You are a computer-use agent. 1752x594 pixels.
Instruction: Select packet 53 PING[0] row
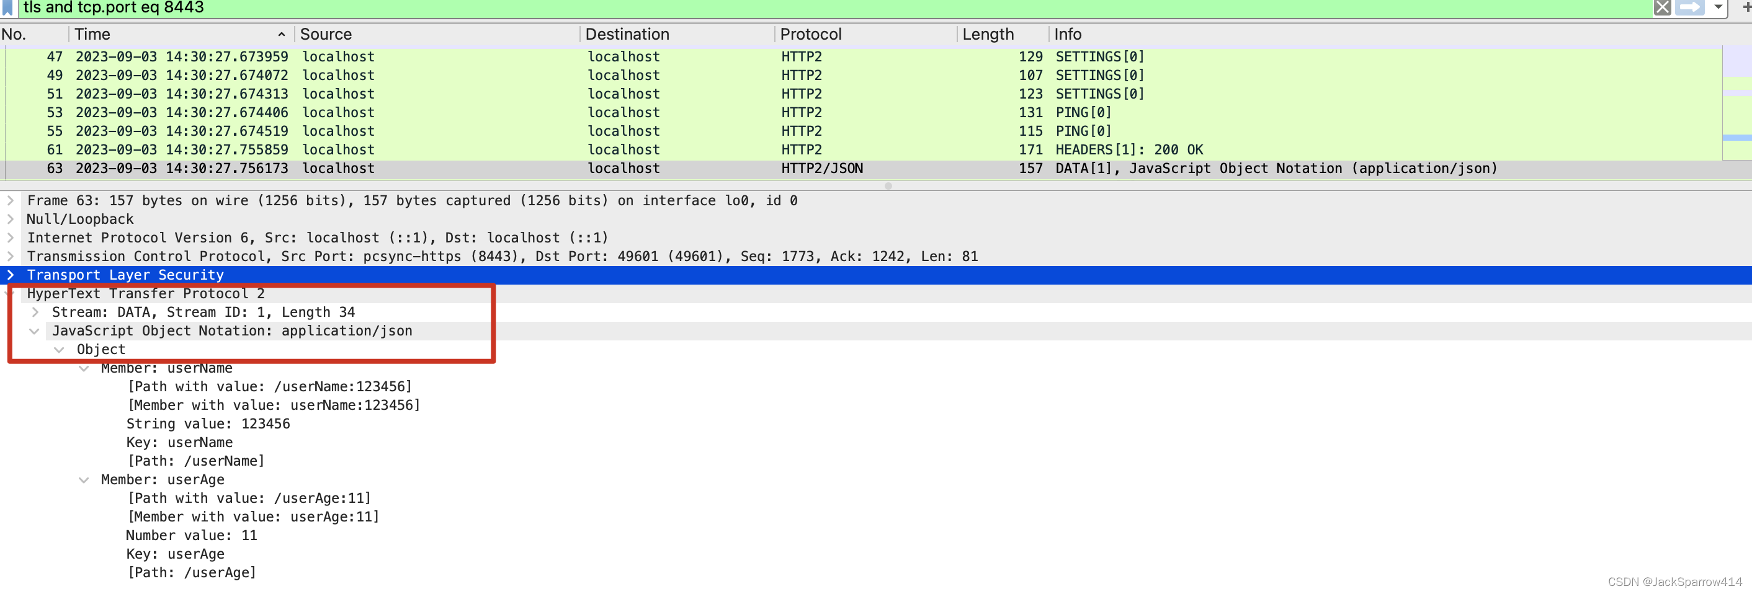point(861,112)
